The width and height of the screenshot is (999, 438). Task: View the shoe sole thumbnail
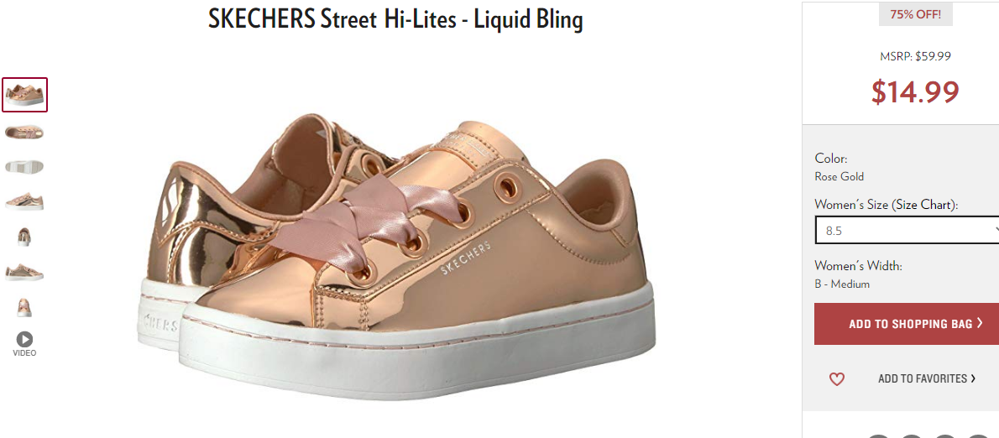click(24, 167)
